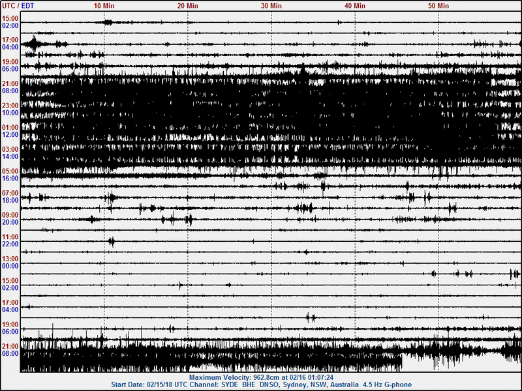Select the "05:00" UTC time label

click(10, 171)
